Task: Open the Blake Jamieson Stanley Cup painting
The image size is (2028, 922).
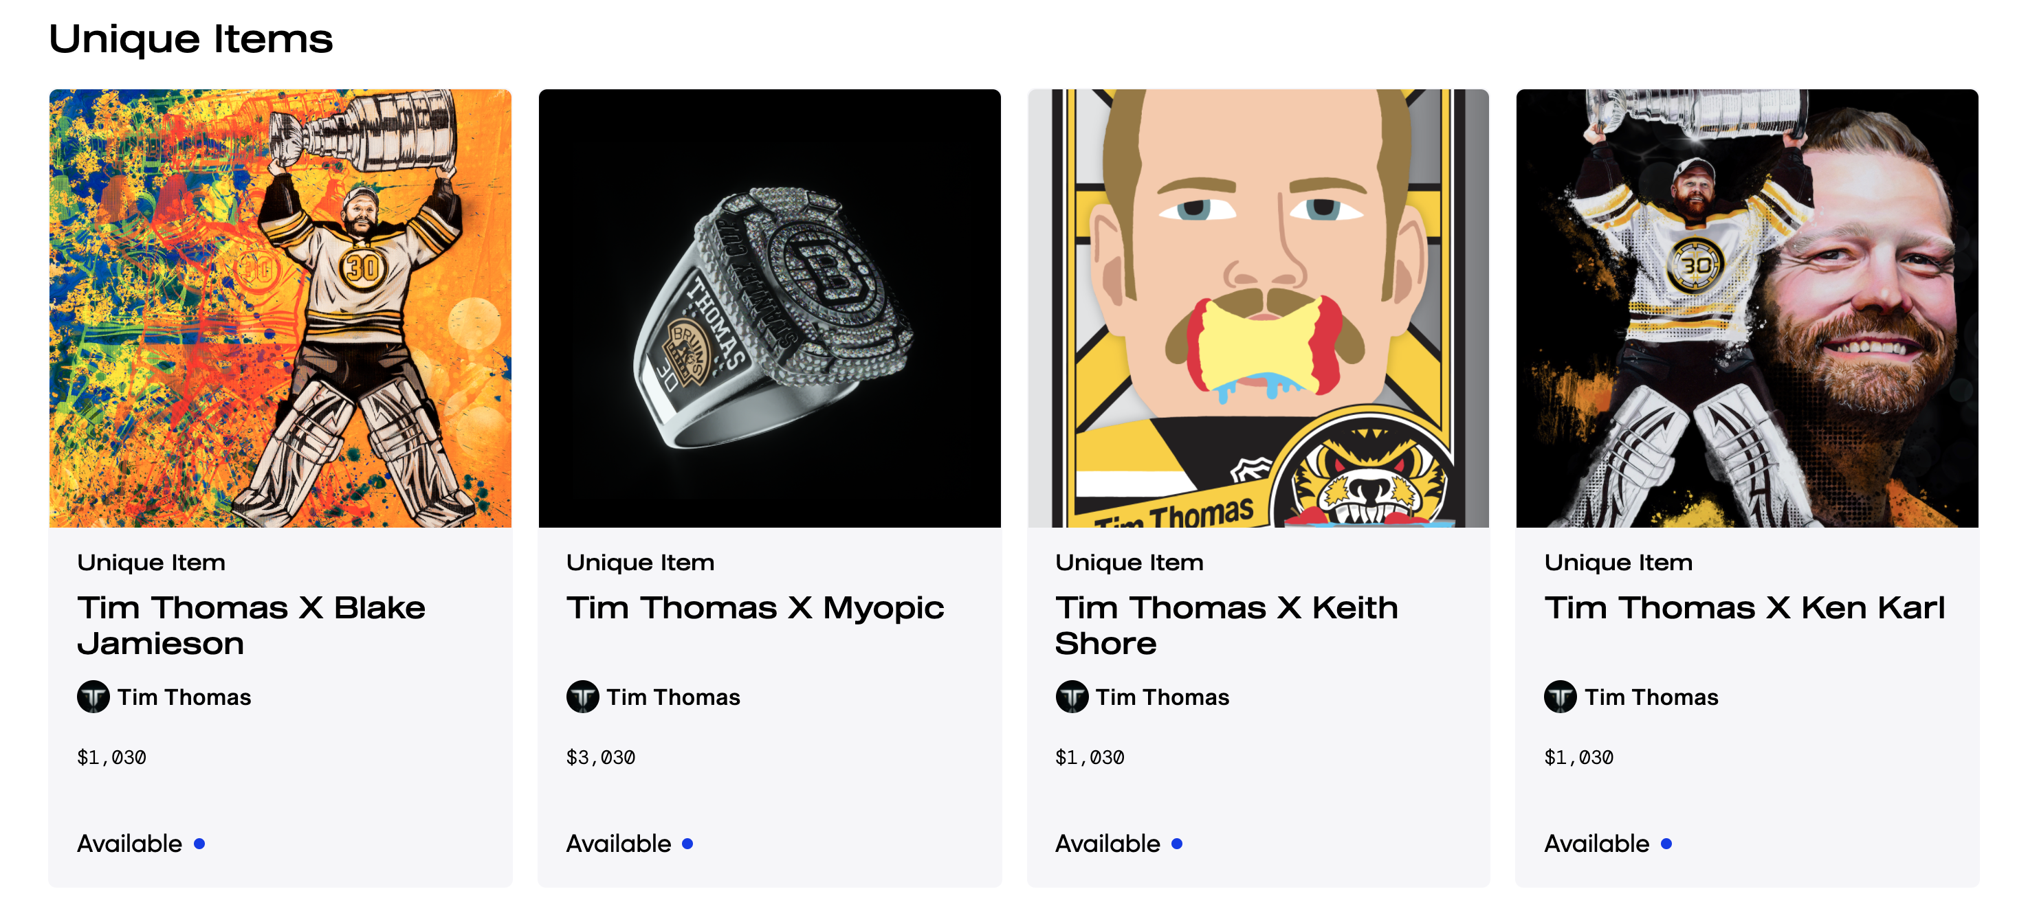Action: [x=280, y=308]
